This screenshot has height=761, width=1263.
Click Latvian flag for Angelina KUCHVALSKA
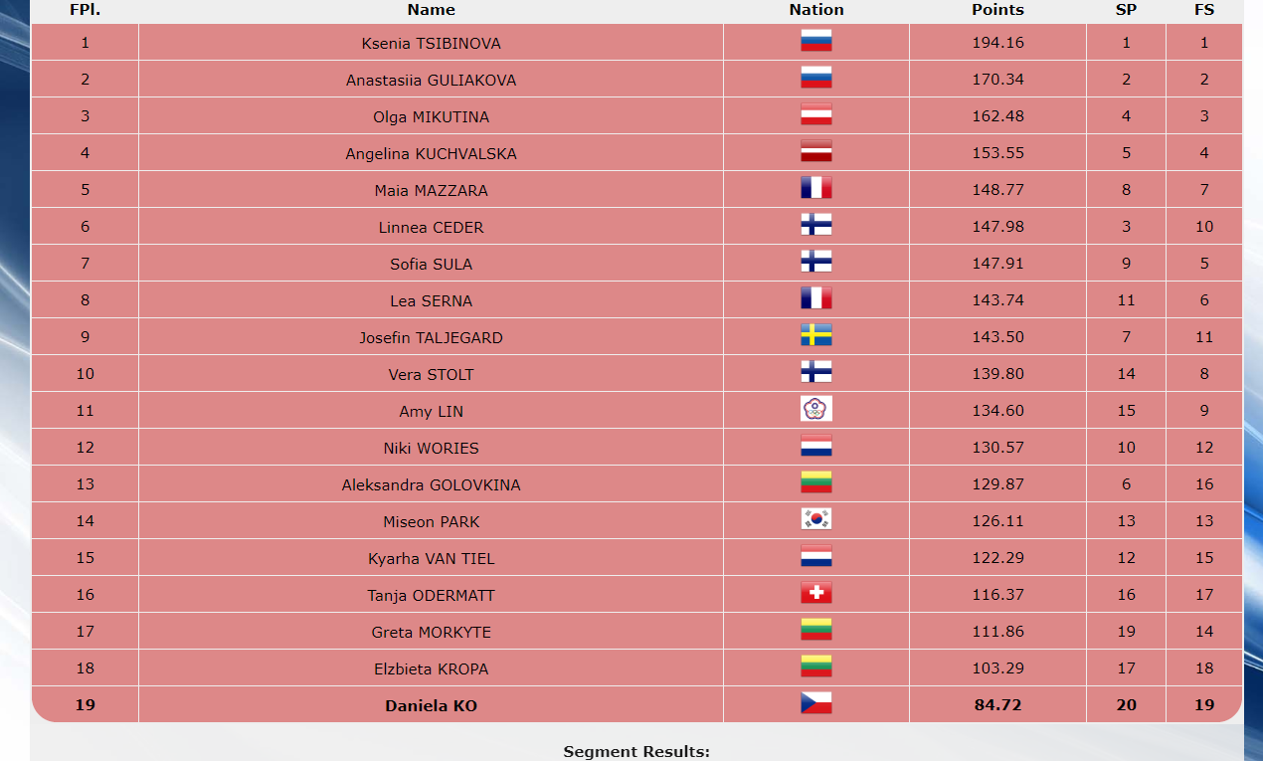(x=816, y=151)
